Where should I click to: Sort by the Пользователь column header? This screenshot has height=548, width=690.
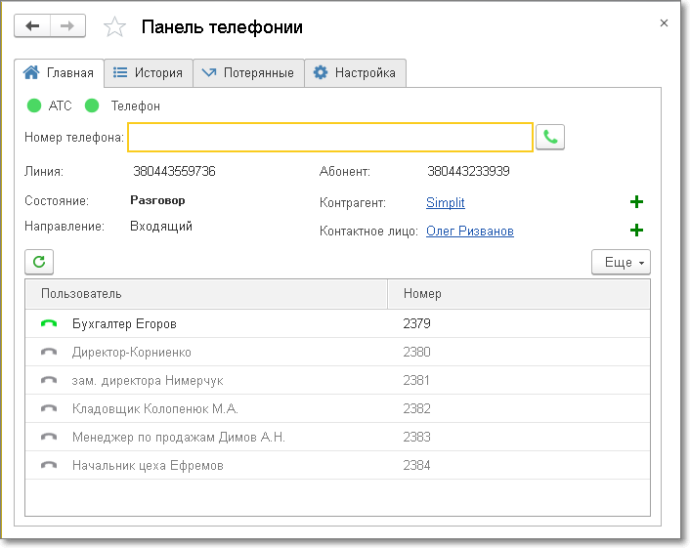point(205,294)
